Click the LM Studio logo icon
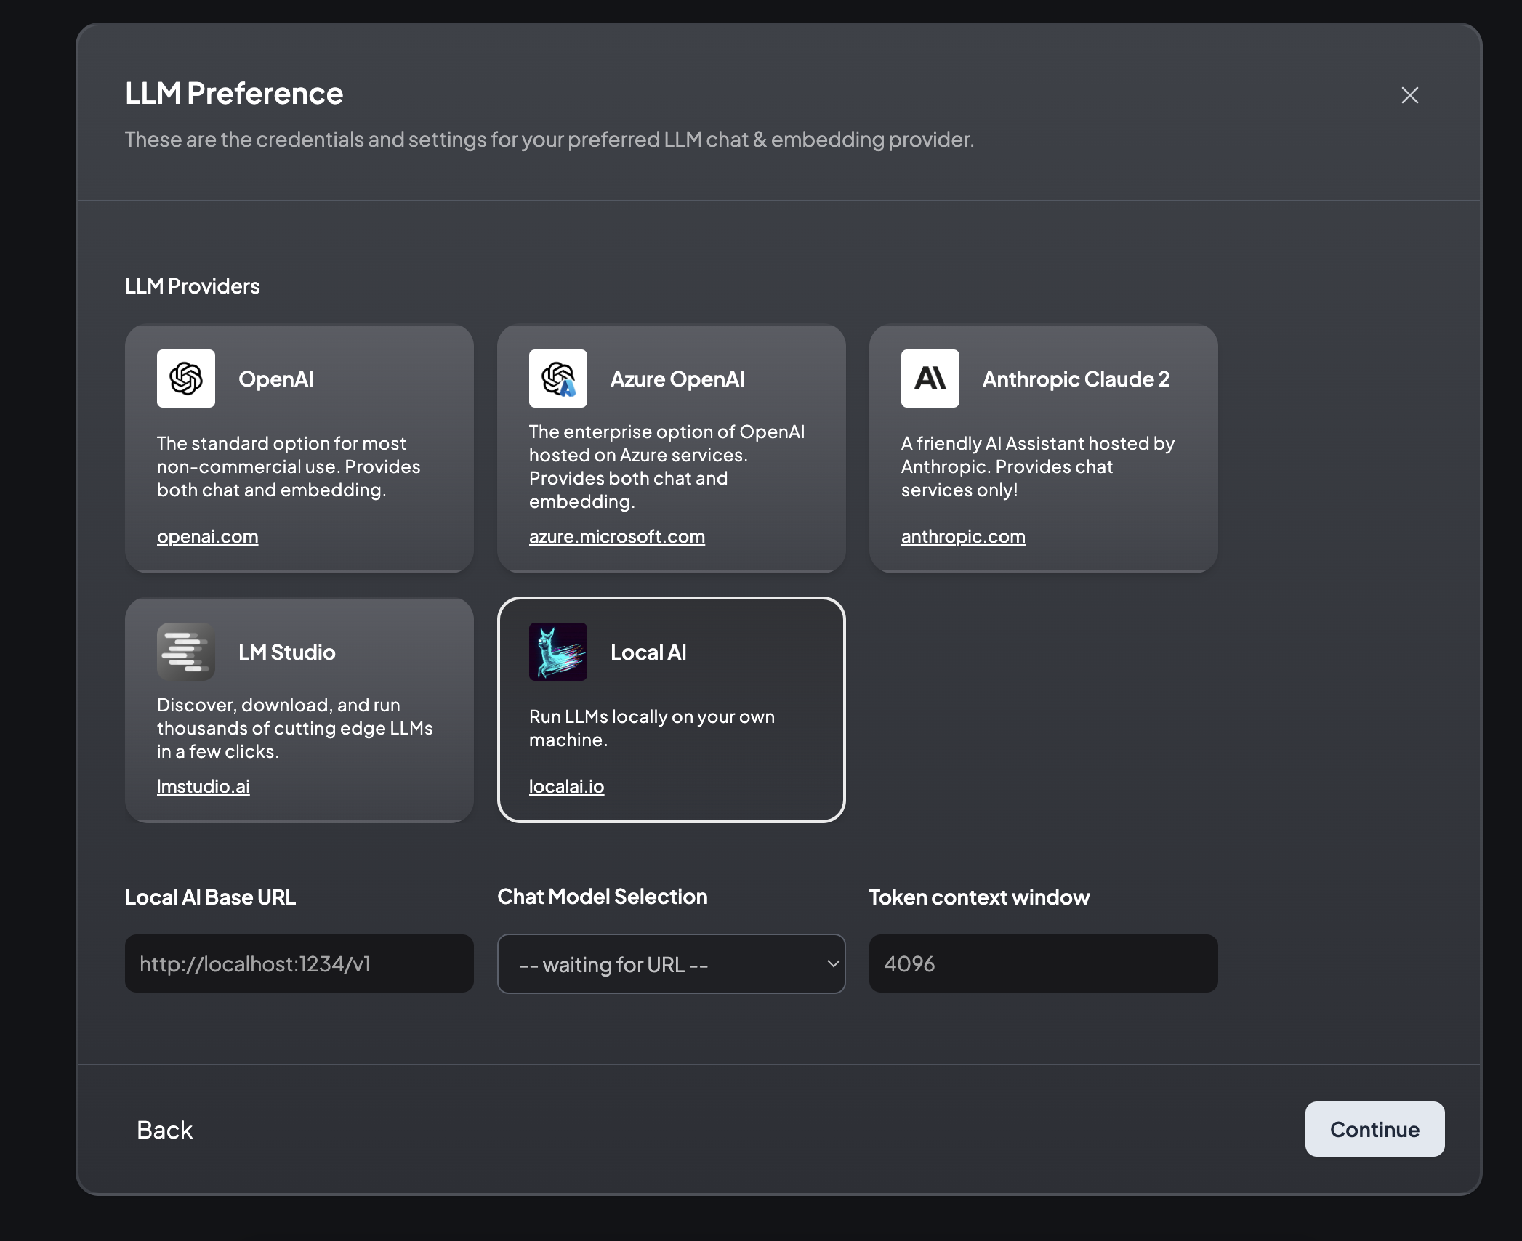 [186, 652]
